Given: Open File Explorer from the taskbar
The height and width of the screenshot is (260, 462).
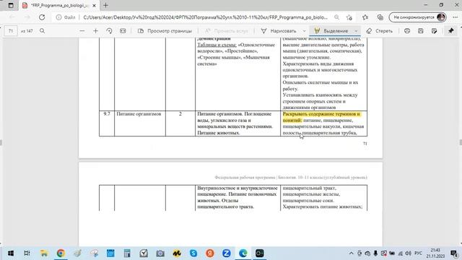Looking at the screenshot, I should click(44, 253).
